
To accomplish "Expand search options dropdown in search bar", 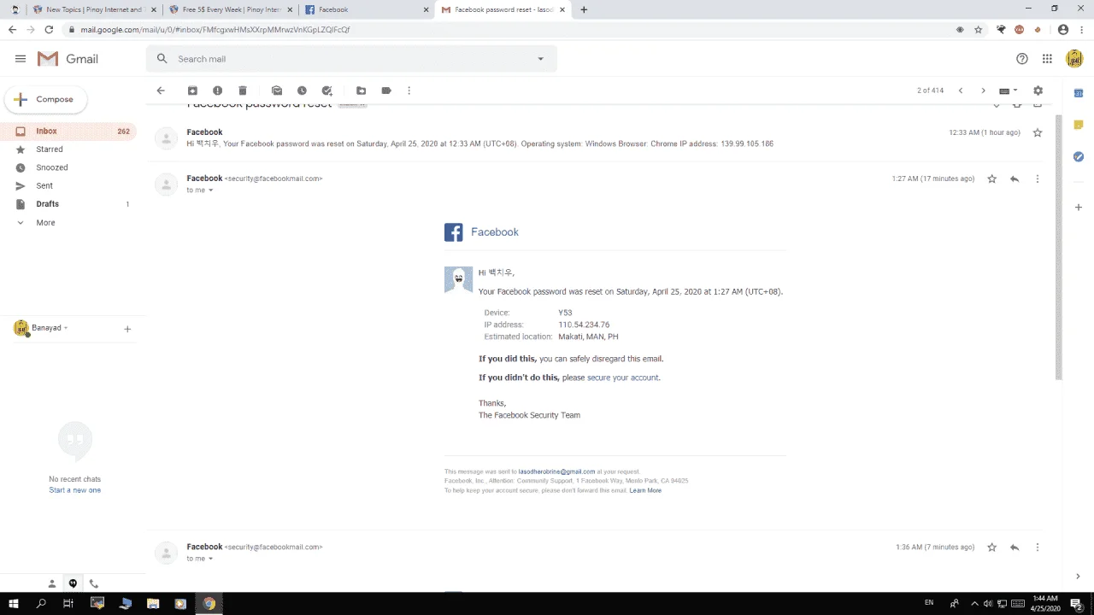I will coord(540,59).
